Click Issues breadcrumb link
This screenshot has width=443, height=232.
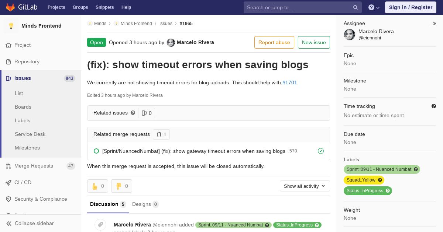166,24
